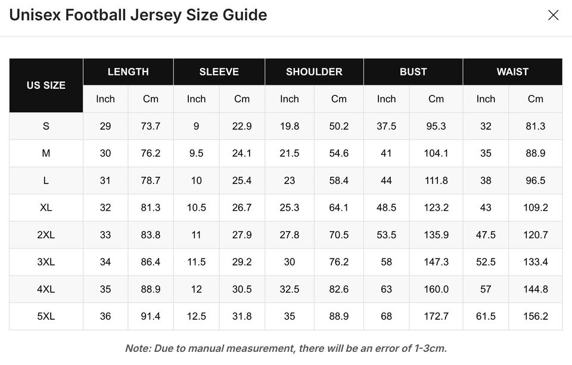Image resolution: width=572 pixels, height=365 pixels.
Task: Click the M size row label
Action: coord(45,153)
